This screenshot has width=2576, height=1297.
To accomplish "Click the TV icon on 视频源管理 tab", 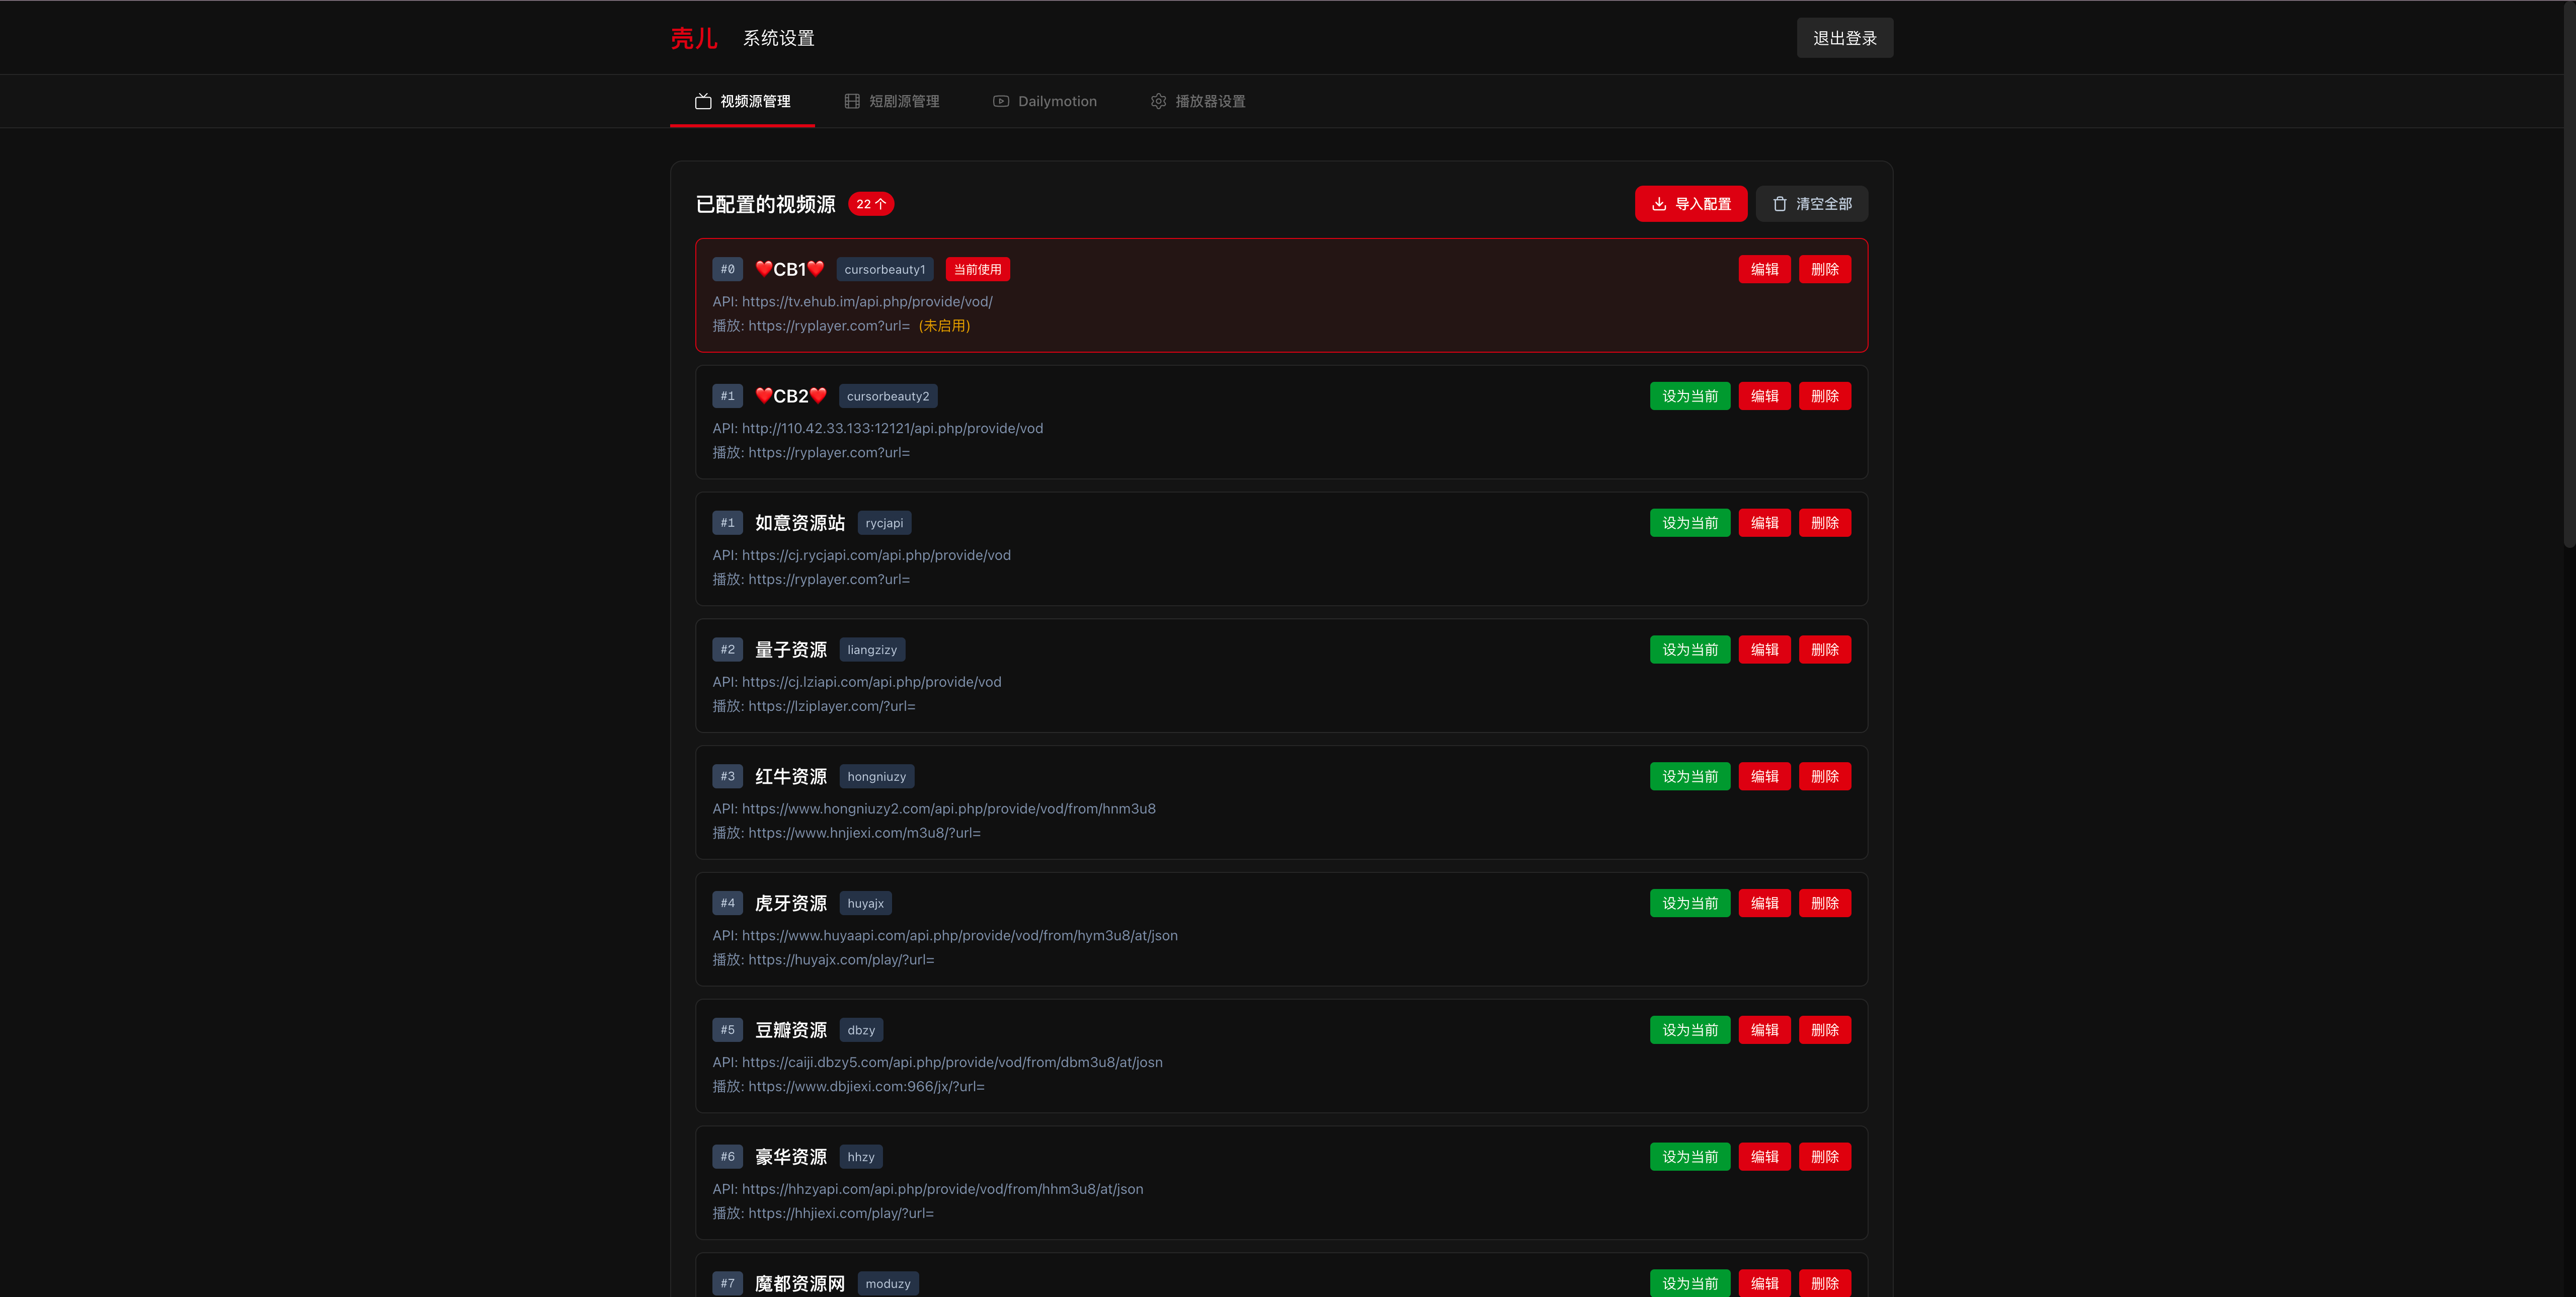I will coord(703,101).
